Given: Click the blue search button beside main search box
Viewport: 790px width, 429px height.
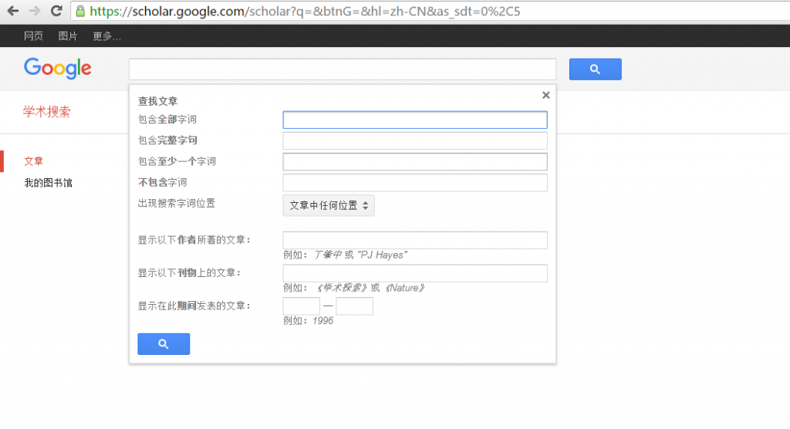Looking at the screenshot, I should point(595,69).
